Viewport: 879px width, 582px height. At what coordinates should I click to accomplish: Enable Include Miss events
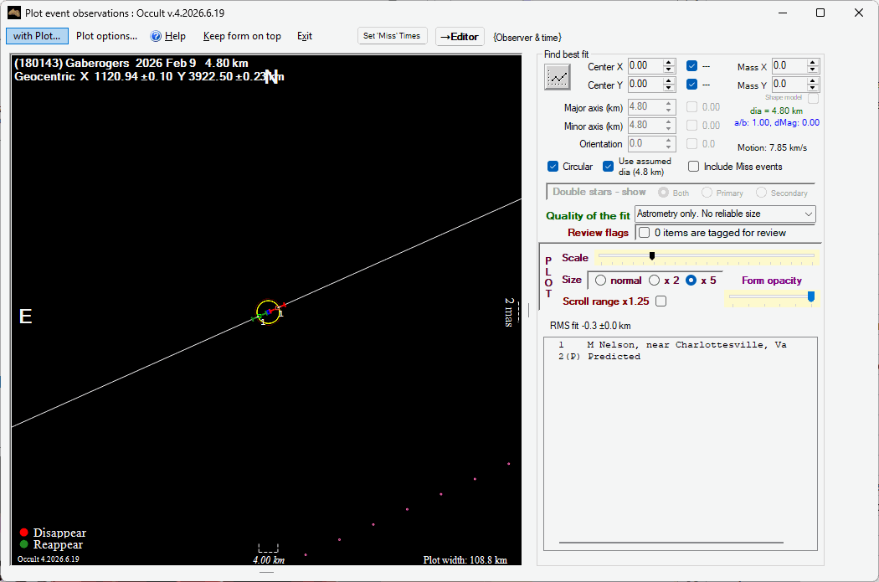[x=693, y=167]
